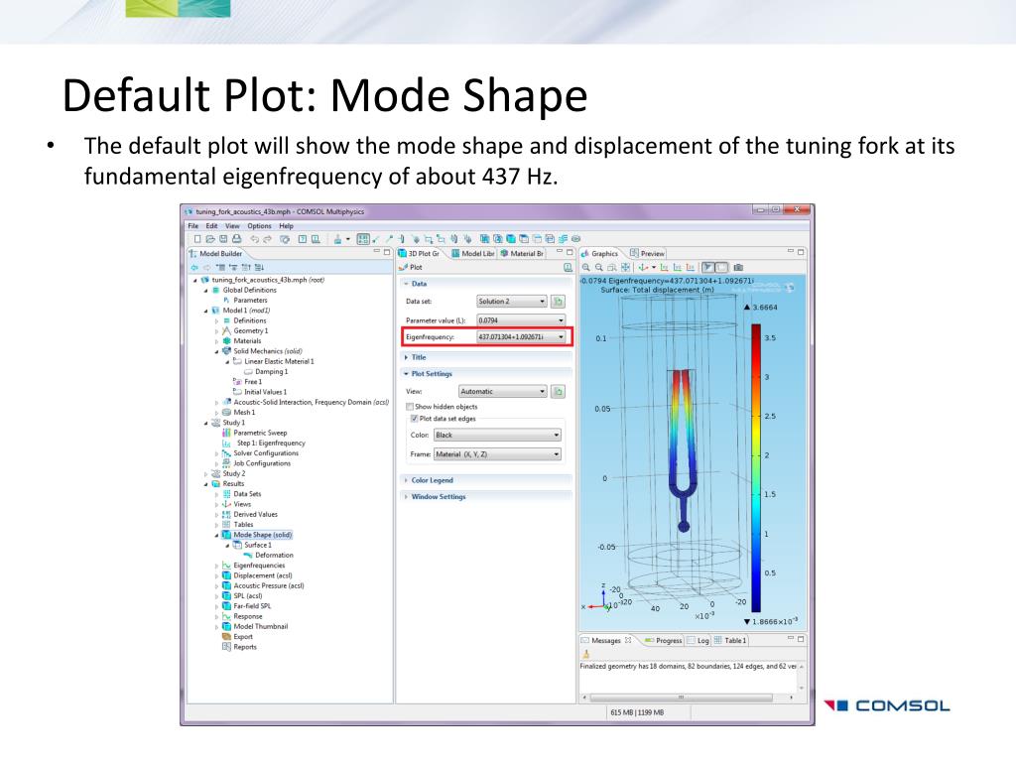Click the Help question mark toolbar icon
Screen dimensions: 1016x762
[x=303, y=239]
